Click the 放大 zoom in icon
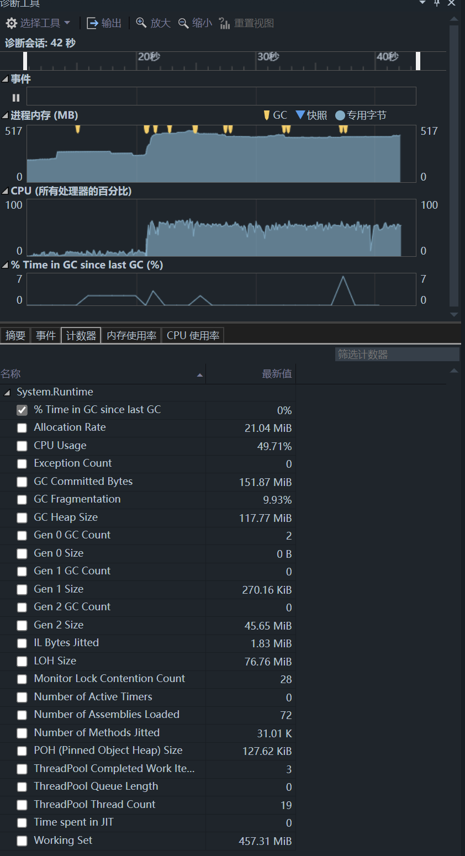Image resolution: width=465 pixels, height=856 pixels. click(x=141, y=23)
